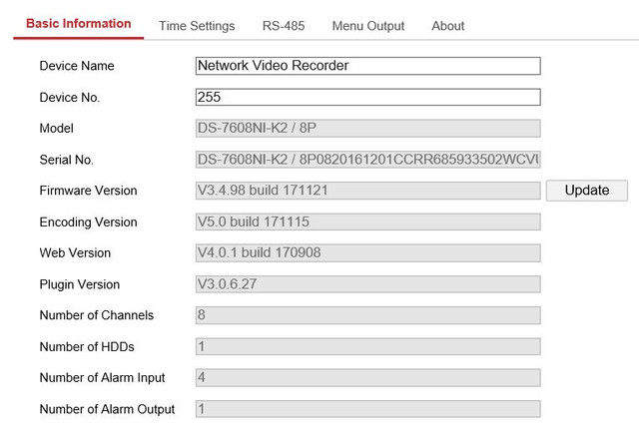Click the Device Name label text

pos(77,66)
